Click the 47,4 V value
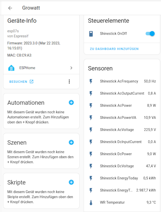Image resolution: width=161 pixels, height=212 pixels. point(151,166)
